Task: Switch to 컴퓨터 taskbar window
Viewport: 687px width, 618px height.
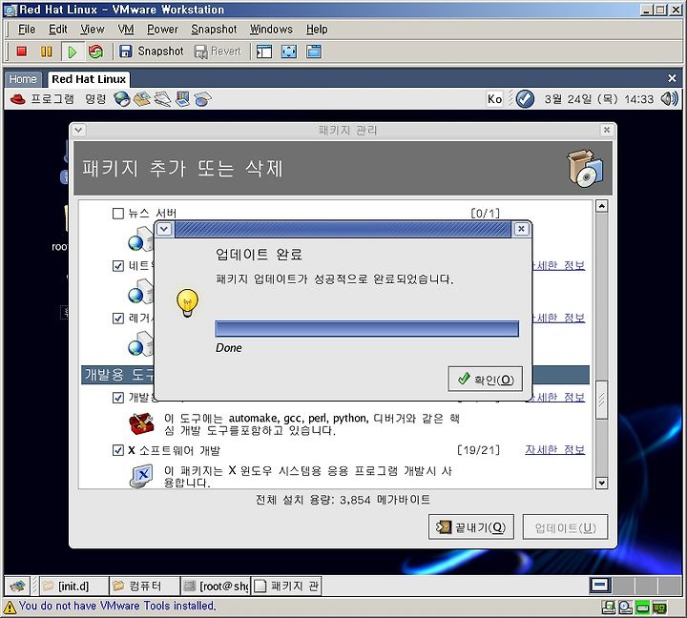Action: click(x=145, y=586)
